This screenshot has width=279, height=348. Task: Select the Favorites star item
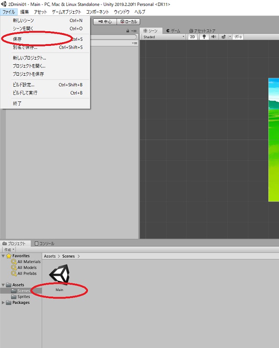[x=18, y=256]
